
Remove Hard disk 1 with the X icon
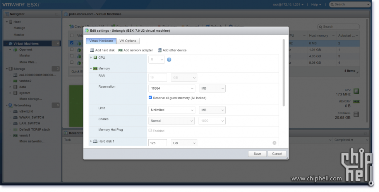[274, 143]
